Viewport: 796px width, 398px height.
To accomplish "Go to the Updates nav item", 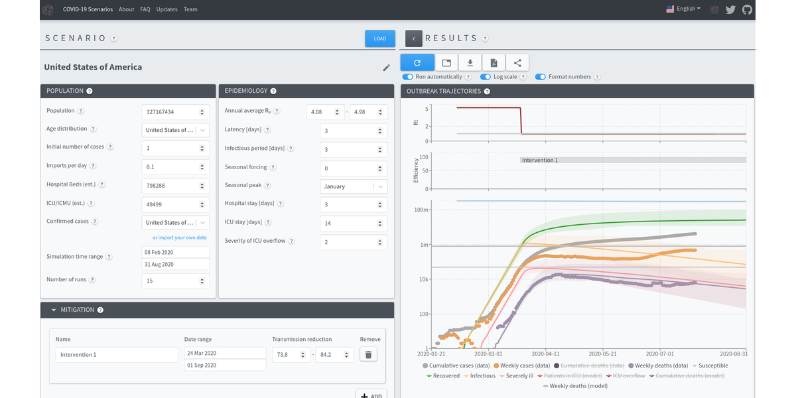I will [x=166, y=9].
